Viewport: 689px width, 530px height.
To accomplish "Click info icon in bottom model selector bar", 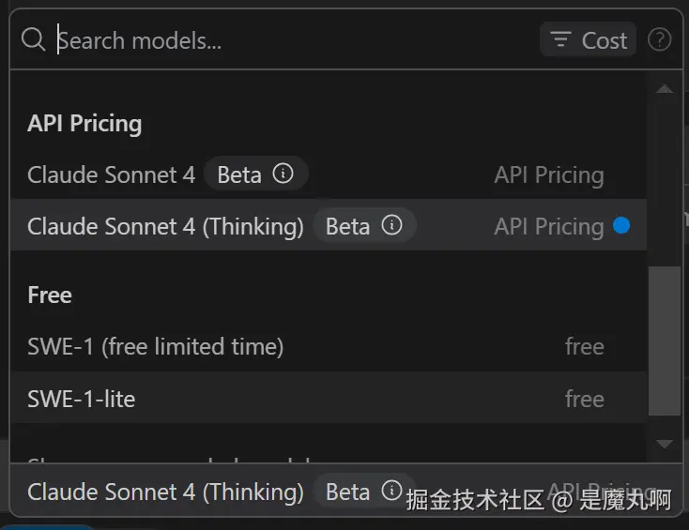I will point(391,491).
